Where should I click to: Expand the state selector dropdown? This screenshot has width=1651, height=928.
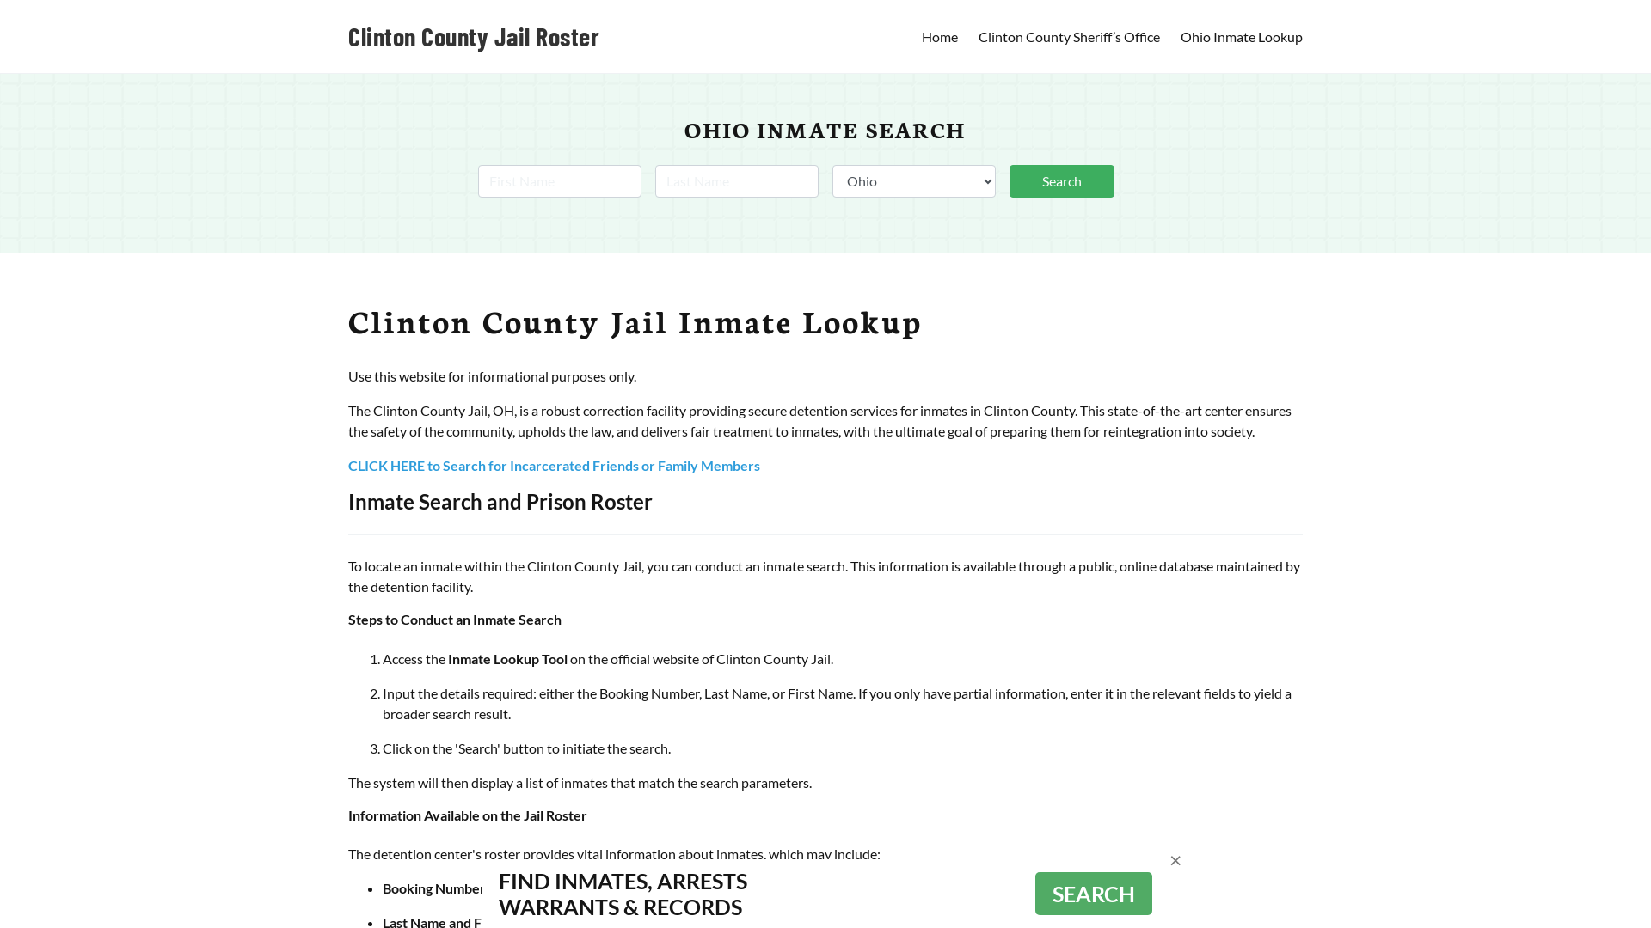(x=914, y=181)
